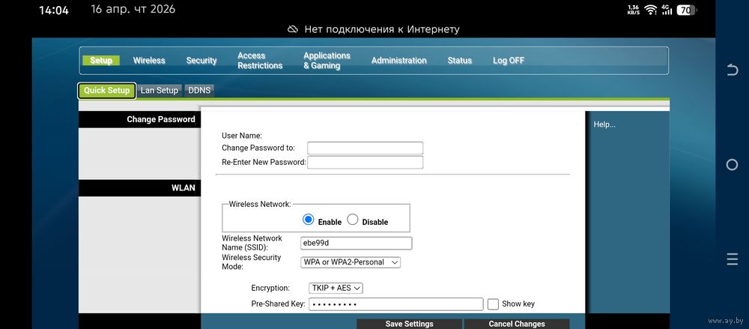This screenshot has width=749, height=329.
Task: Tap the Wi-Fi status icon
Action: tap(650, 10)
